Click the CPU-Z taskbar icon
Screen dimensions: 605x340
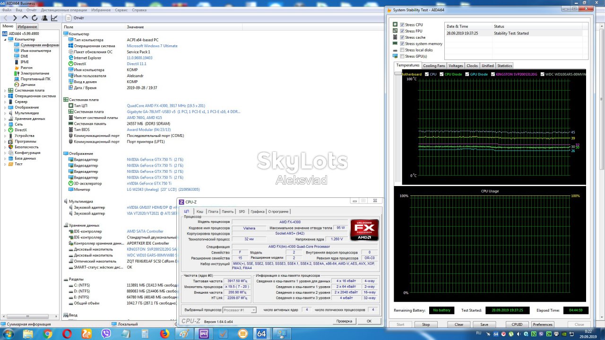[x=205, y=333]
